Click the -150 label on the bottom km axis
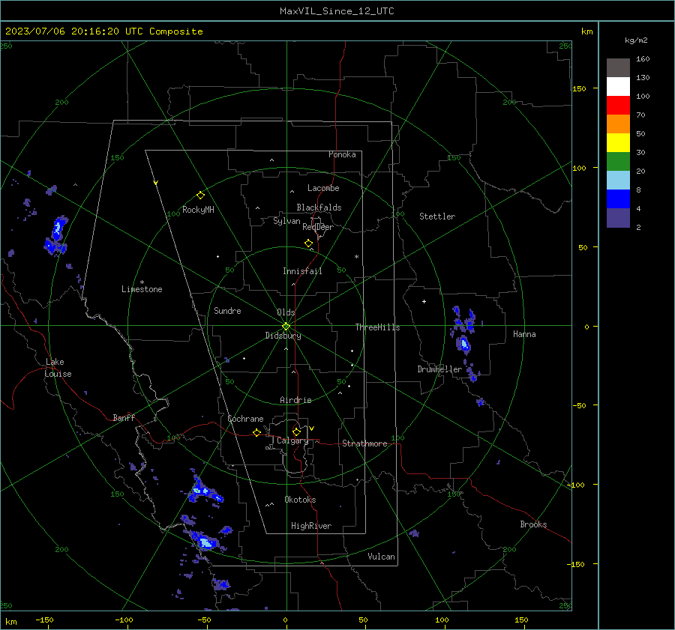This screenshot has width=675, height=630. pyautogui.click(x=44, y=620)
